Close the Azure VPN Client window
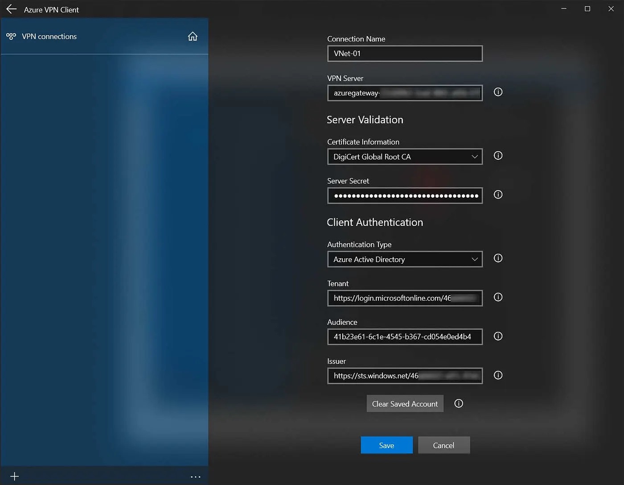Screen dimensions: 624x485 click(611, 9)
